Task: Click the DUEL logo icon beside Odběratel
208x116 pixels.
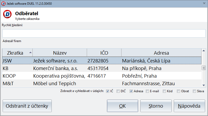Action: tap(7, 14)
